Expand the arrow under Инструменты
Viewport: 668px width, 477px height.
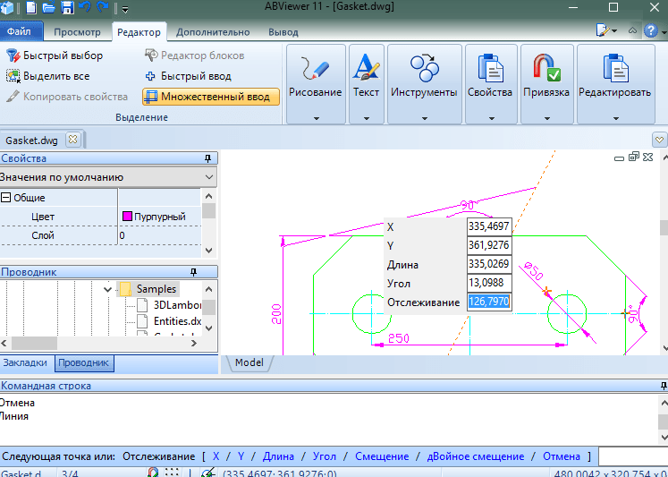pos(424,118)
